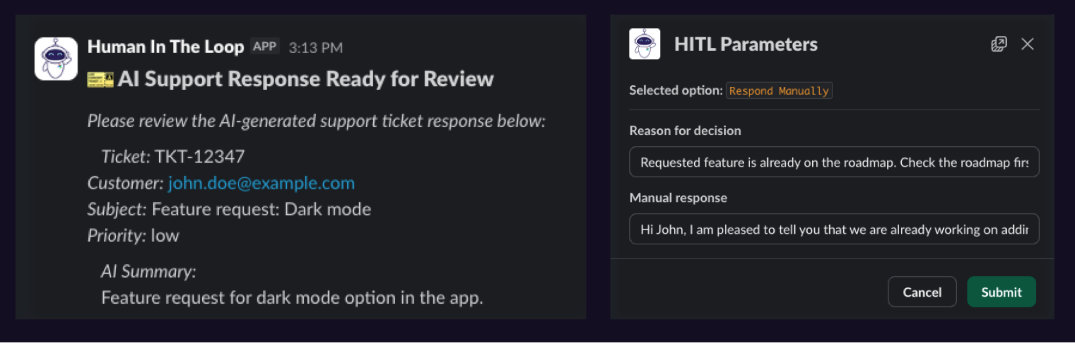Click the robot icon beside HITL Parameters

[x=644, y=44]
